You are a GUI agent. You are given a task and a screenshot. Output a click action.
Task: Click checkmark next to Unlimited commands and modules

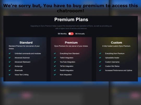click(x=10, y=53)
